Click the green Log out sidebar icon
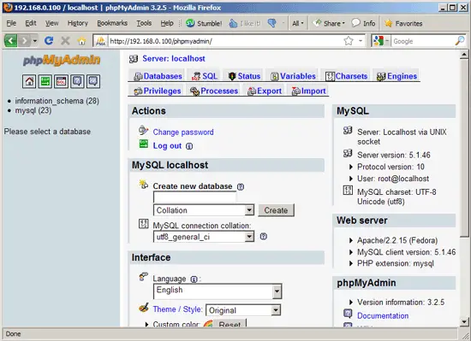 coord(45,81)
